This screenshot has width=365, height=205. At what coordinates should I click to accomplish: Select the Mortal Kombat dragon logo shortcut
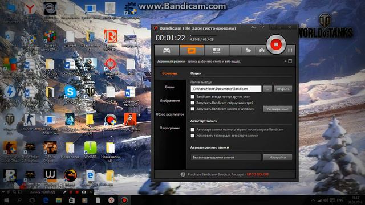click(70, 178)
